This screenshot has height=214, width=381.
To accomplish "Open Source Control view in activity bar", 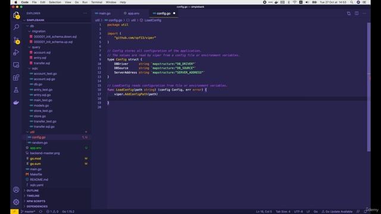I will pyautogui.click(x=16, y=40).
